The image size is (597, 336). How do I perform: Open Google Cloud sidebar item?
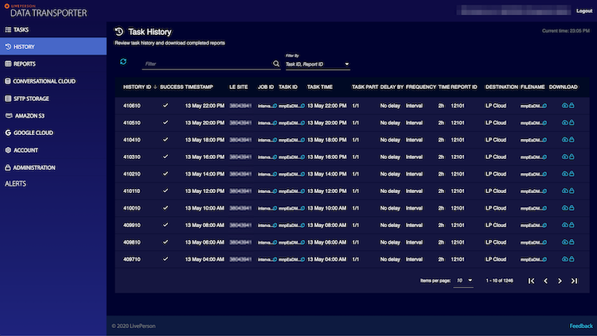[x=53, y=133]
